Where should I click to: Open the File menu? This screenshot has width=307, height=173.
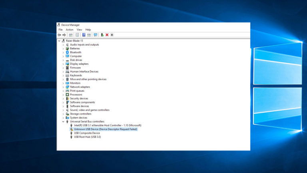[x=60, y=30]
